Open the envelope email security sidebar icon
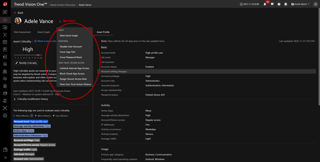 tap(5, 93)
